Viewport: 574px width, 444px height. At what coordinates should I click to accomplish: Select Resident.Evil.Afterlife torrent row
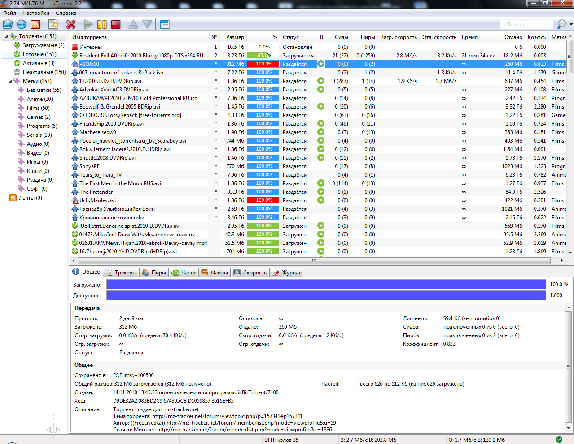318,56
